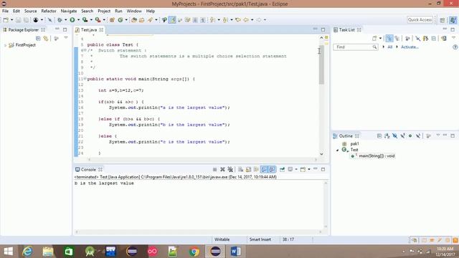Click the Clear Console icon
The width and height of the screenshot is (459, 258).
241,169
